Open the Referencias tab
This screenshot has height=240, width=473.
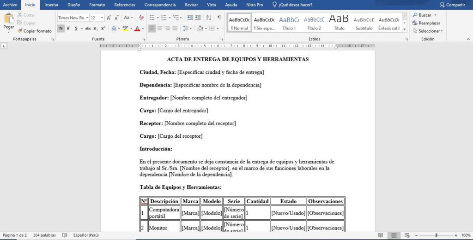(x=125, y=5)
